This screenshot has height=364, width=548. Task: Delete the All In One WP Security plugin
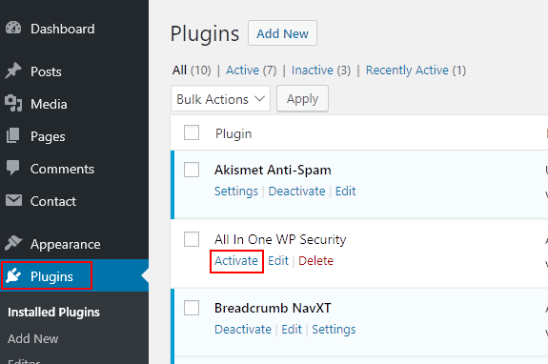click(x=316, y=260)
